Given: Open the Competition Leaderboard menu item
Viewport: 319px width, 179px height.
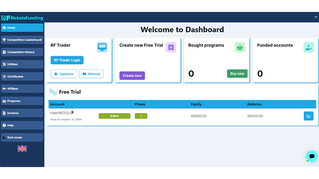Looking at the screenshot, I should [x=22, y=40].
